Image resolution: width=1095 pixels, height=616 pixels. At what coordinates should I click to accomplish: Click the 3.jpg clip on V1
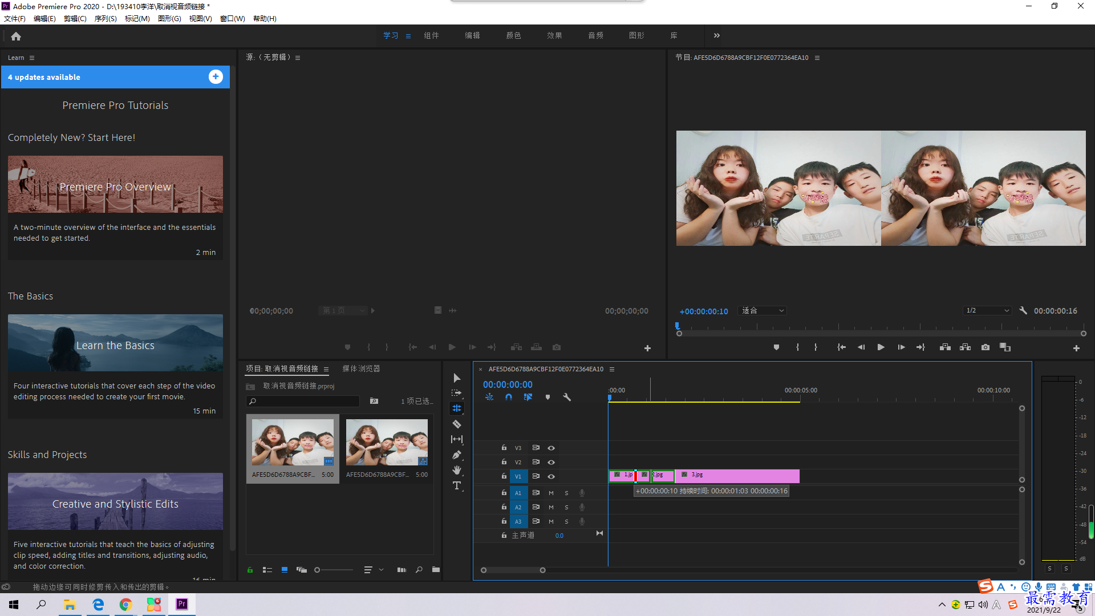coord(737,476)
